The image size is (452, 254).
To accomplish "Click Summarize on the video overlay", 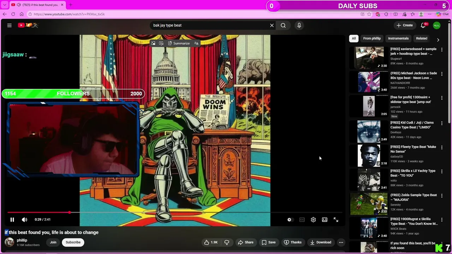I will click(179, 43).
